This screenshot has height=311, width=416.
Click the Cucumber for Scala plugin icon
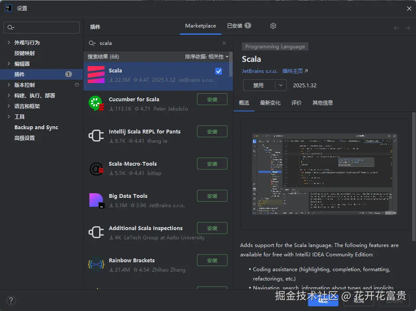click(x=96, y=103)
